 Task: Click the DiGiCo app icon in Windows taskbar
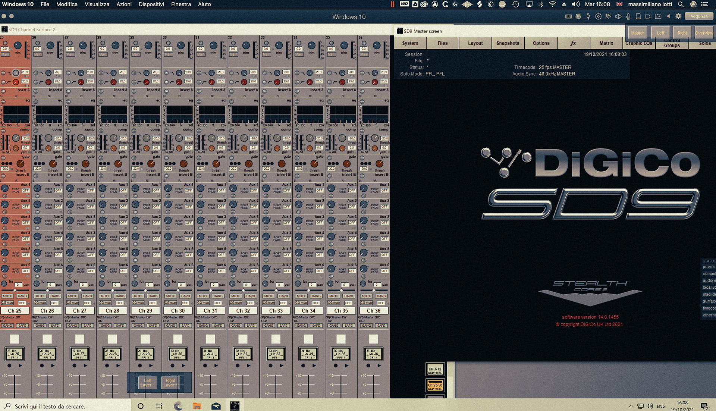235,406
